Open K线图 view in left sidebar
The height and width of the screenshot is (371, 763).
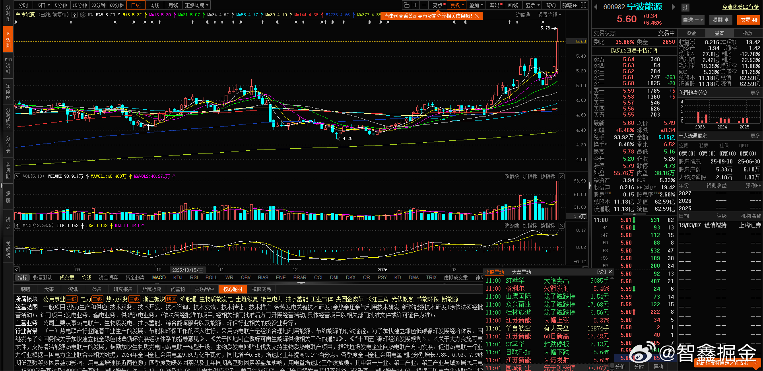8,39
